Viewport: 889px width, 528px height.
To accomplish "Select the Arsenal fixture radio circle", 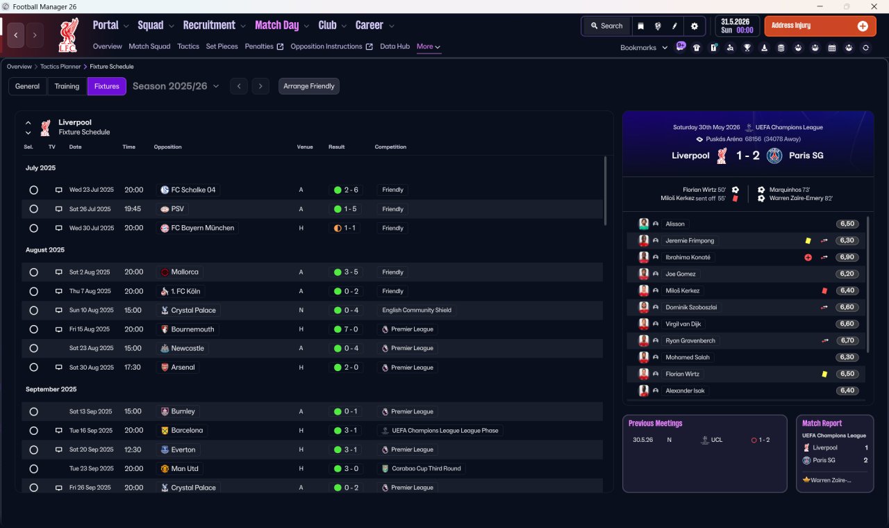I will pos(33,368).
